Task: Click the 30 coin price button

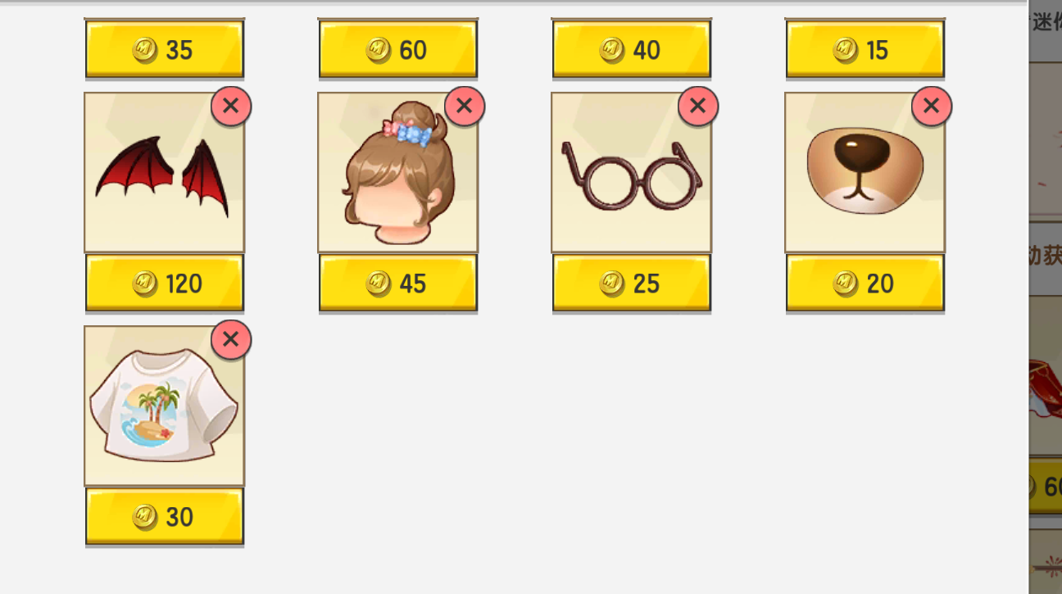Action: point(164,517)
